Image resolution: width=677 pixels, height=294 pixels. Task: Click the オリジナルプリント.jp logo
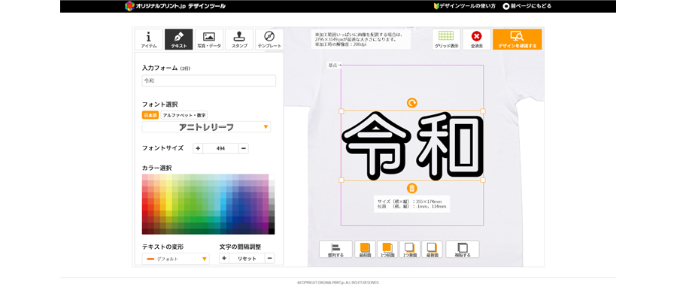tap(175, 6)
